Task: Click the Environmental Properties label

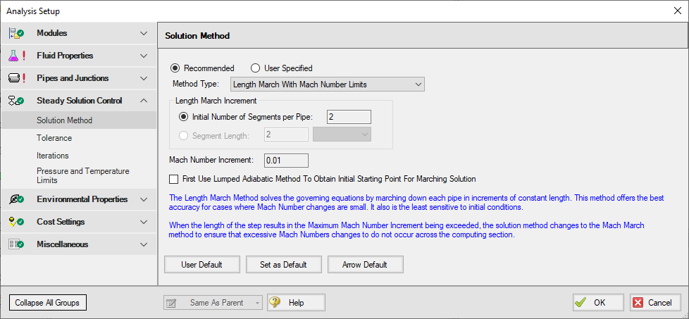Action: pos(82,199)
